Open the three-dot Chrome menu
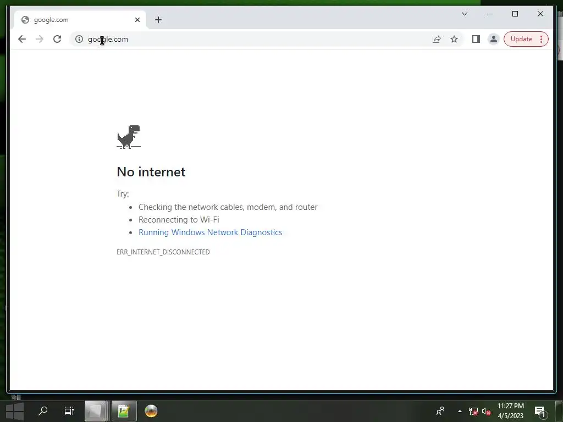 coord(542,39)
